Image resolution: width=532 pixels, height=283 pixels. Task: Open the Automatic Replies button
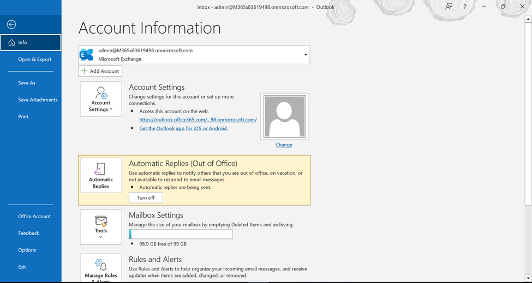(x=101, y=175)
